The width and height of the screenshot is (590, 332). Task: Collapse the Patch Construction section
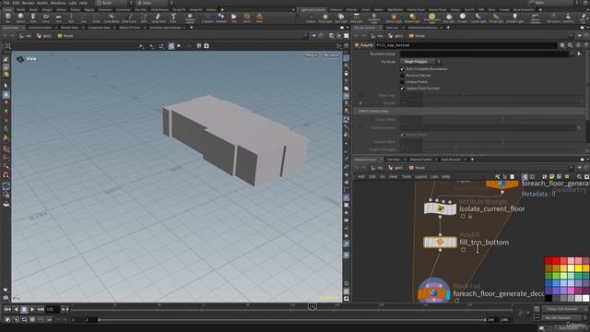[x=373, y=111]
